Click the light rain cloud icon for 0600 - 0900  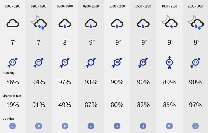65,24
